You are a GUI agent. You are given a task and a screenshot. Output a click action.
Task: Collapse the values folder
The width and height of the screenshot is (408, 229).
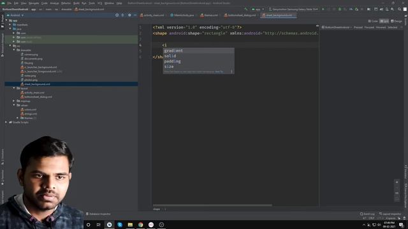(14, 105)
